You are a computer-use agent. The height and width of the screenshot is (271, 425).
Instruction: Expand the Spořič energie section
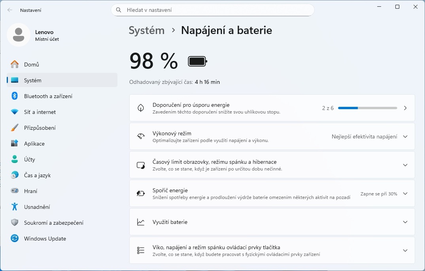point(405,193)
